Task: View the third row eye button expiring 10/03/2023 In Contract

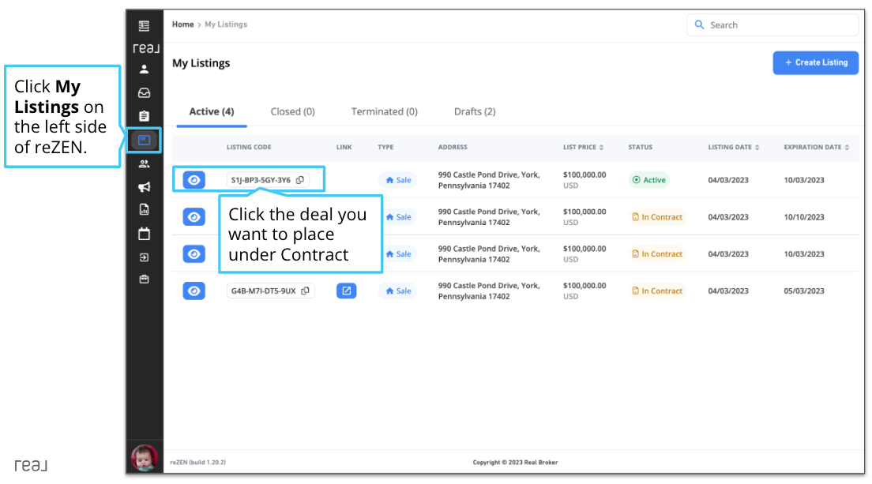Action: (194, 254)
